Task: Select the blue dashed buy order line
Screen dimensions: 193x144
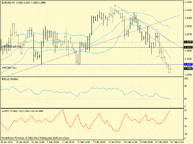Action: coord(92,64)
